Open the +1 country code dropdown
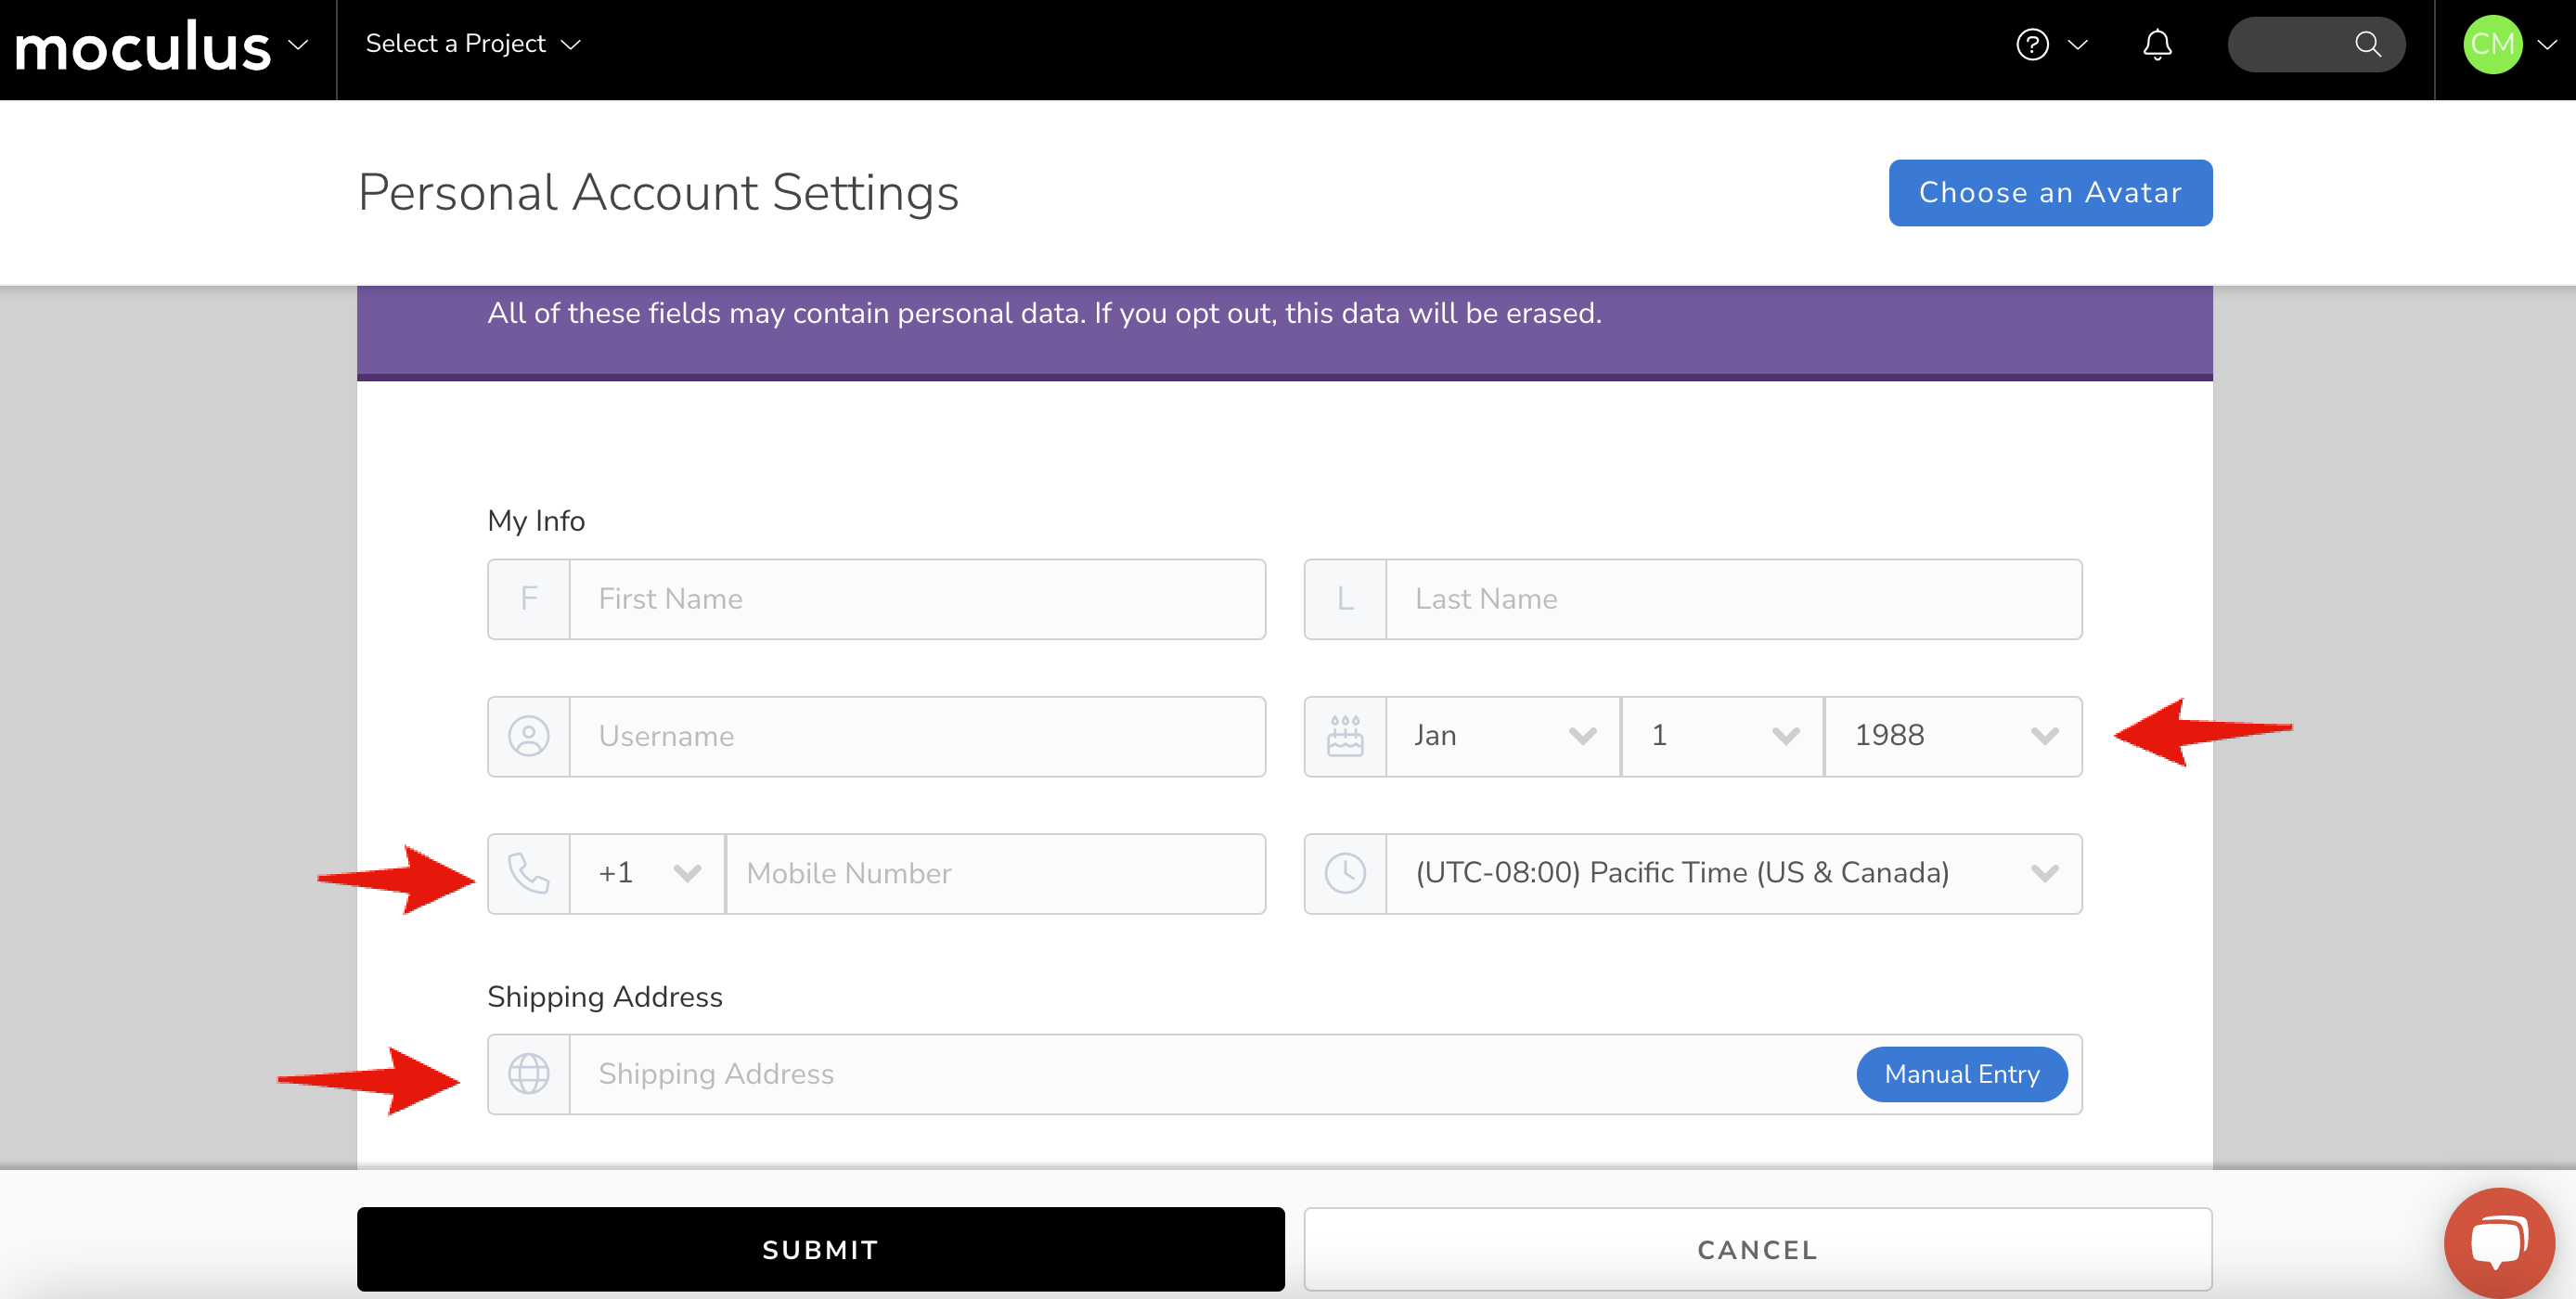 click(x=647, y=873)
